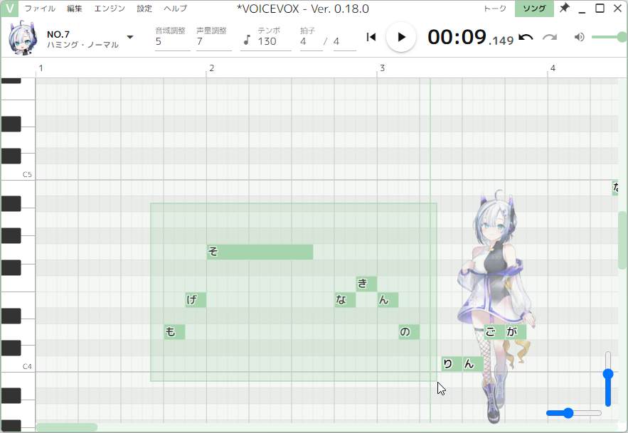Click the 声量調整 input field
Screen dimensions: 628x433
(213, 42)
